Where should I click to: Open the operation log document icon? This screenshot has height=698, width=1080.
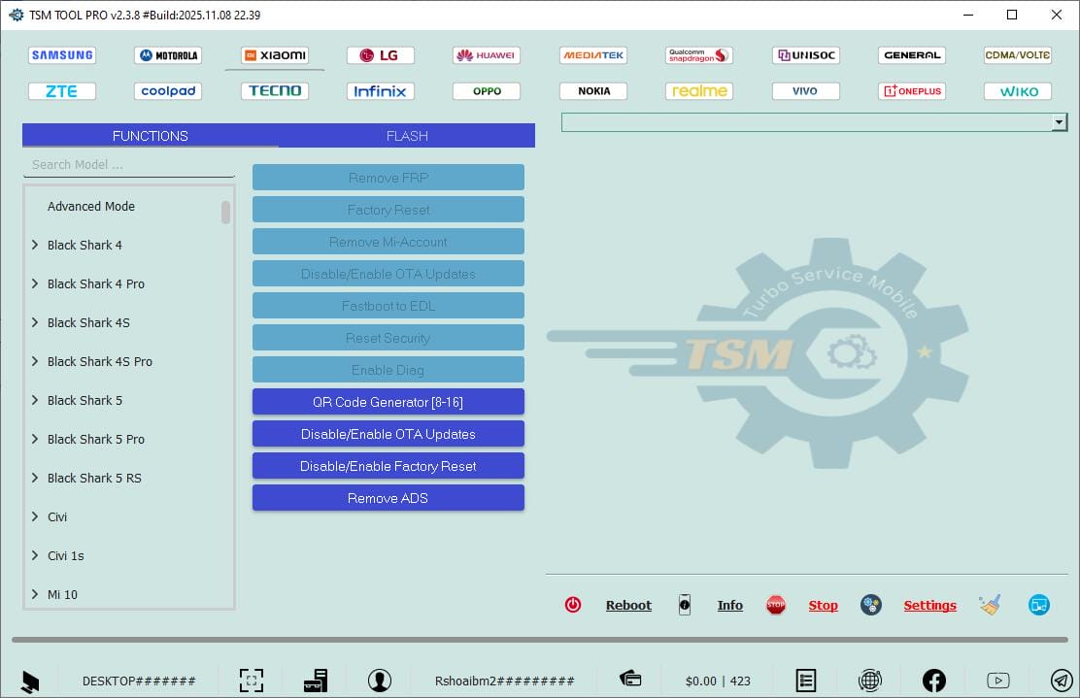point(805,680)
